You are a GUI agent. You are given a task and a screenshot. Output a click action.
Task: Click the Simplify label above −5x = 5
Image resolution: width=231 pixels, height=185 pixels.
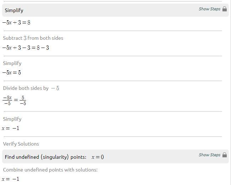point(12,63)
